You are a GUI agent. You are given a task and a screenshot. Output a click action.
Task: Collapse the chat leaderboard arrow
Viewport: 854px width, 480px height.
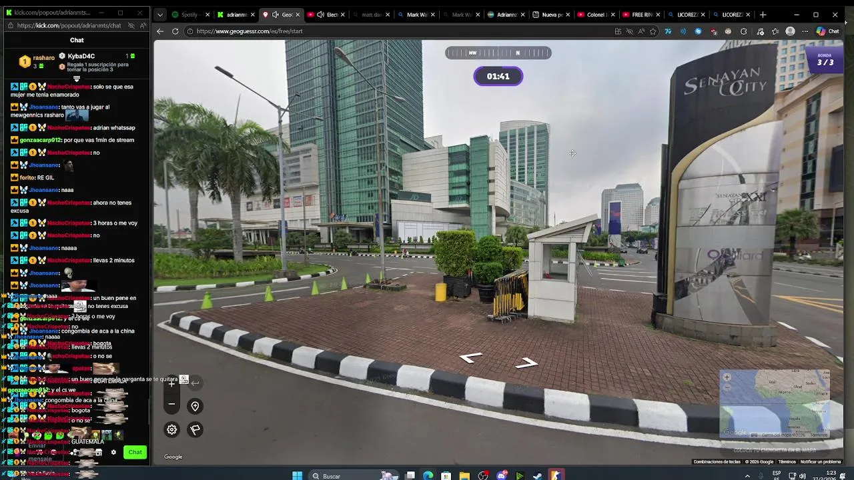coord(77,79)
